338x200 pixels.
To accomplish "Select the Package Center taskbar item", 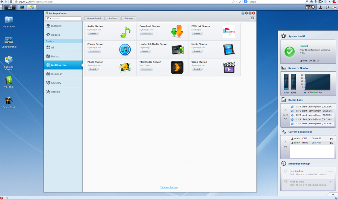I will pyautogui.click(x=32, y=7).
